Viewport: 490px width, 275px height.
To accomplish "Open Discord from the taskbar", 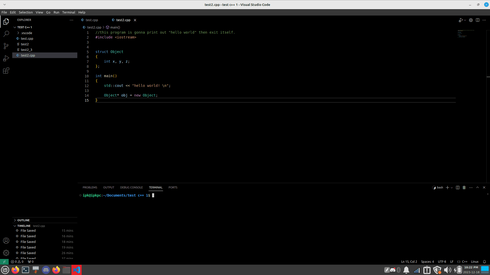I will click(46, 270).
